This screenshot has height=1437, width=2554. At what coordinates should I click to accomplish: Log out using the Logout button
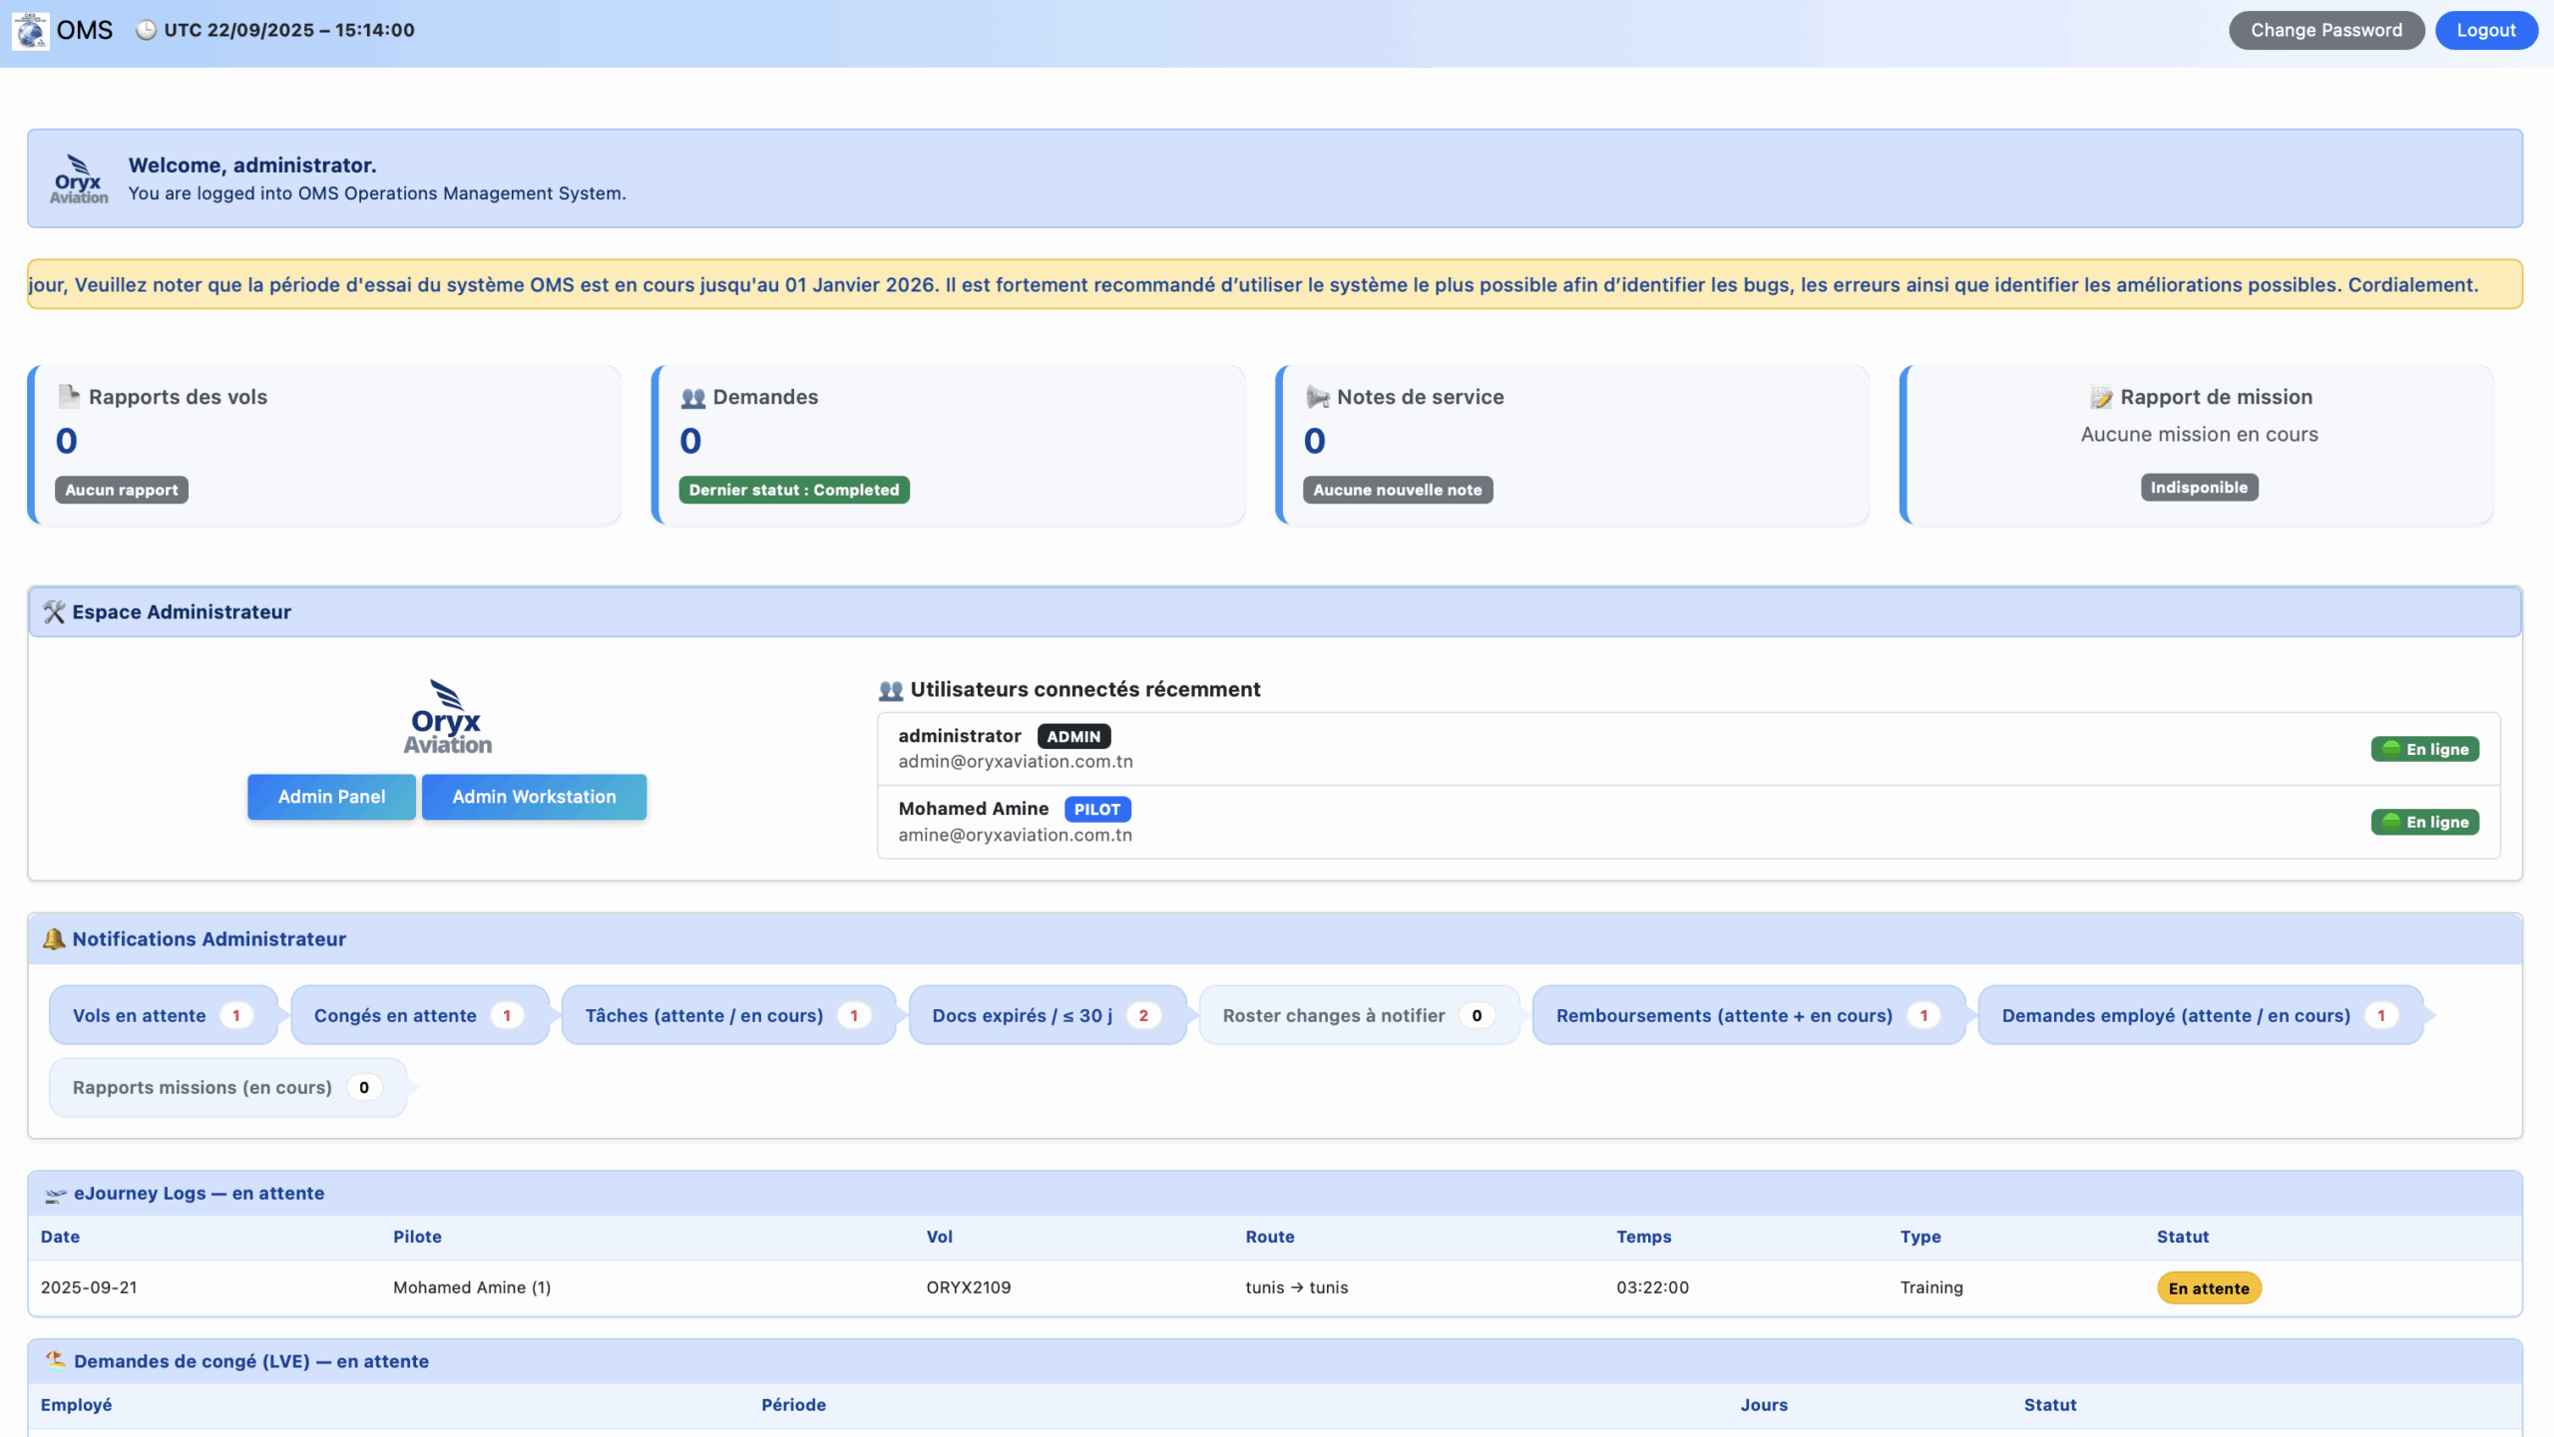2485,30
